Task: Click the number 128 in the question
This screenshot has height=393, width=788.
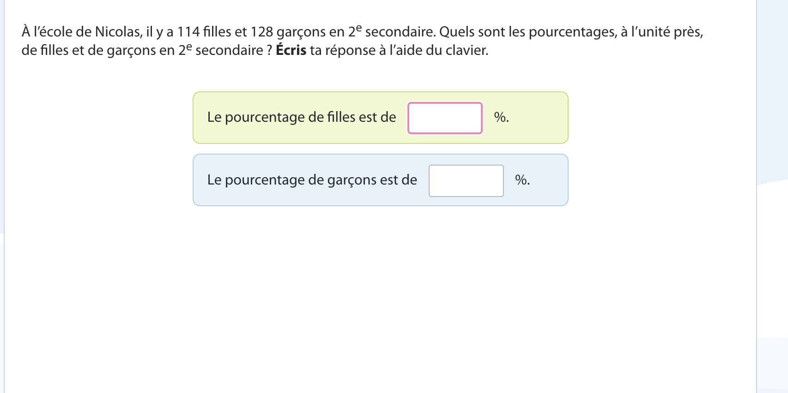Action: [262, 32]
